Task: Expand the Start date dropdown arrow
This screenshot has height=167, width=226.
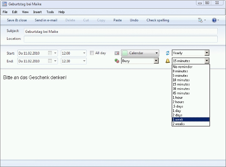Action: (55, 53)
